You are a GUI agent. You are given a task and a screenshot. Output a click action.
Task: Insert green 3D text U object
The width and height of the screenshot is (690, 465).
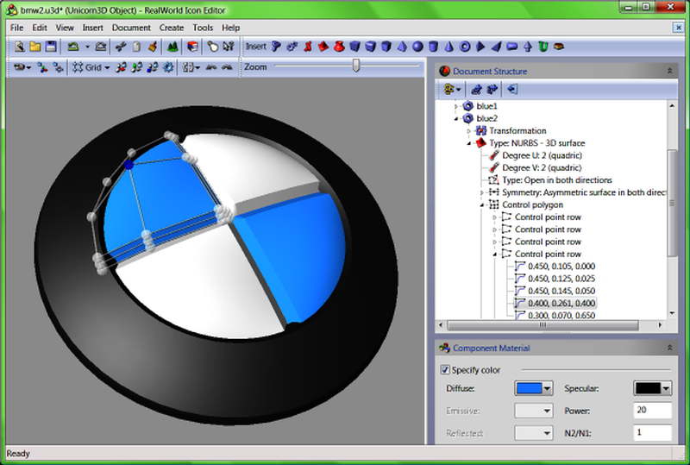[543, 47]
